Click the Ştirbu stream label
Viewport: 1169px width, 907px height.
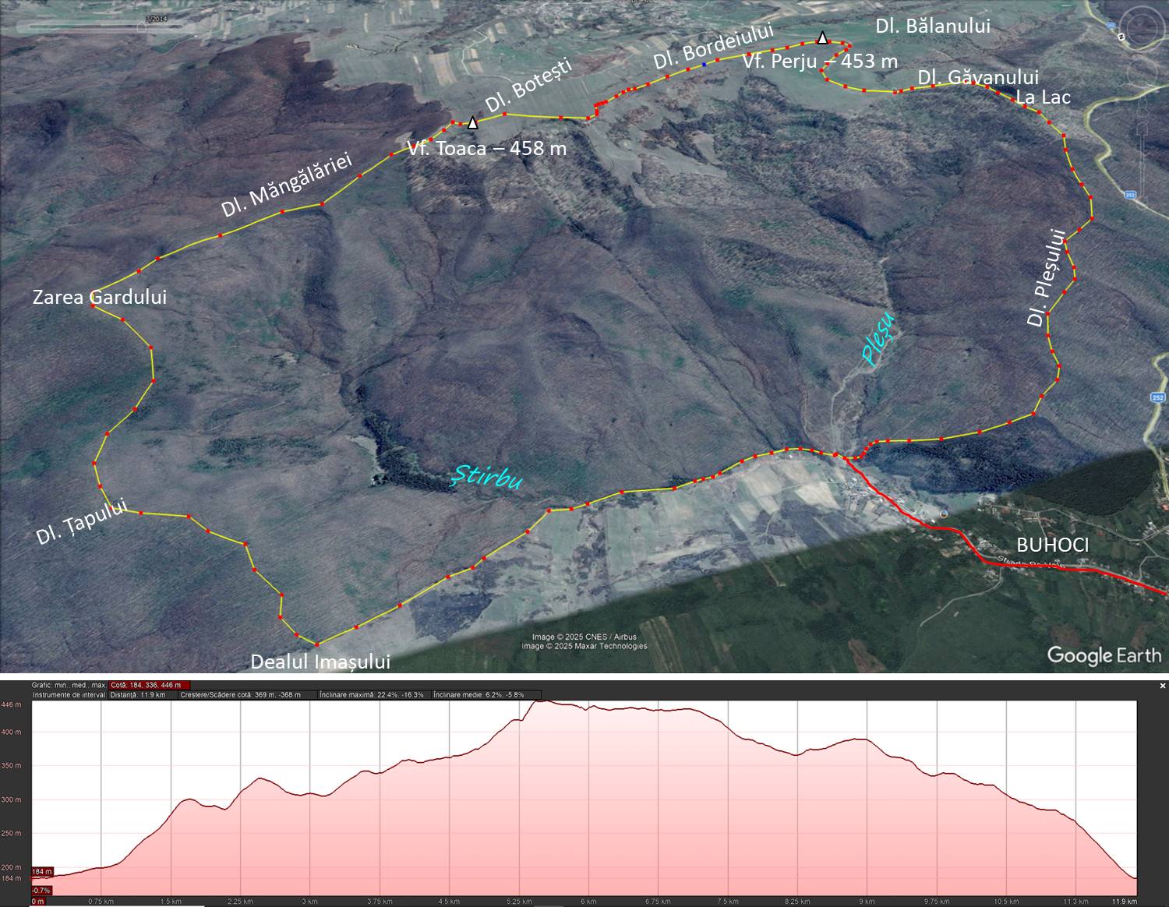click(488, 477)
